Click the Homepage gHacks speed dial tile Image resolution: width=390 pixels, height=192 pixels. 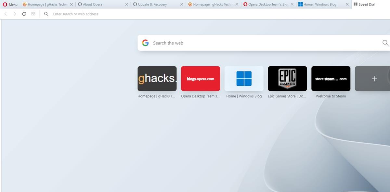tap(157, 78)
